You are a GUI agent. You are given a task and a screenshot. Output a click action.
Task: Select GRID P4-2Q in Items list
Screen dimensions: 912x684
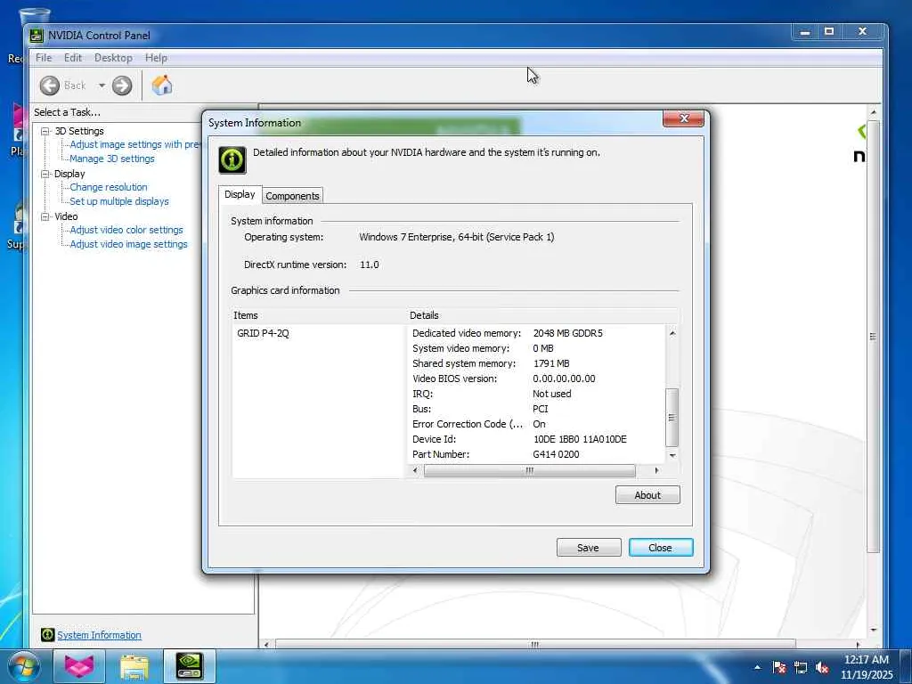pos(263,333)
